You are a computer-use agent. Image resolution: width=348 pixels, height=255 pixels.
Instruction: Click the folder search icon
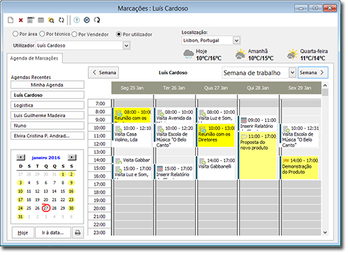51,20
